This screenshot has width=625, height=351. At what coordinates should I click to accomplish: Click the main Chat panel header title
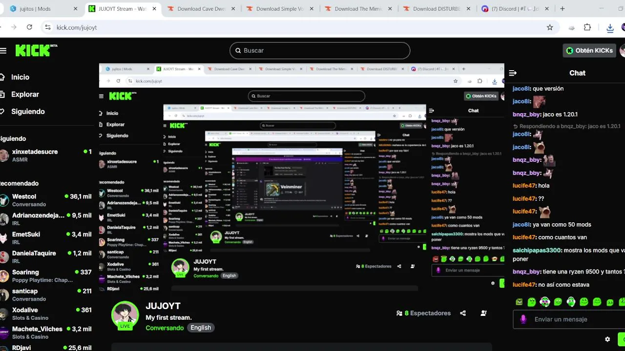[x=577, y=73]
